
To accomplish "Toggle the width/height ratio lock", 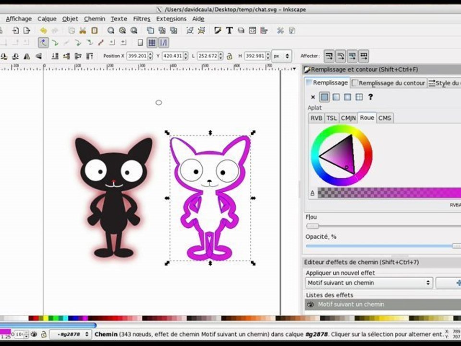I will (x=230, y=56).
